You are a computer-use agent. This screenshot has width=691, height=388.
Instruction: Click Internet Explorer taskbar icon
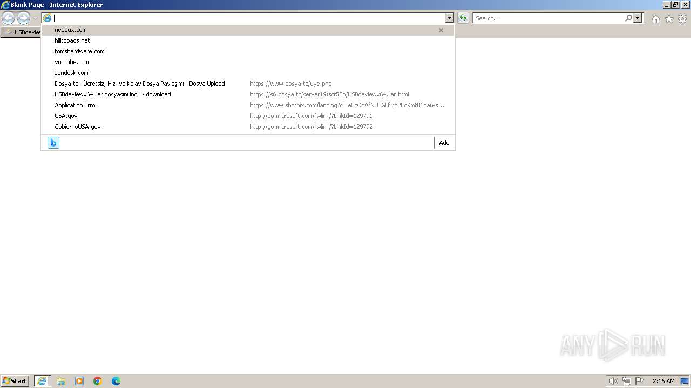[42, 381]
